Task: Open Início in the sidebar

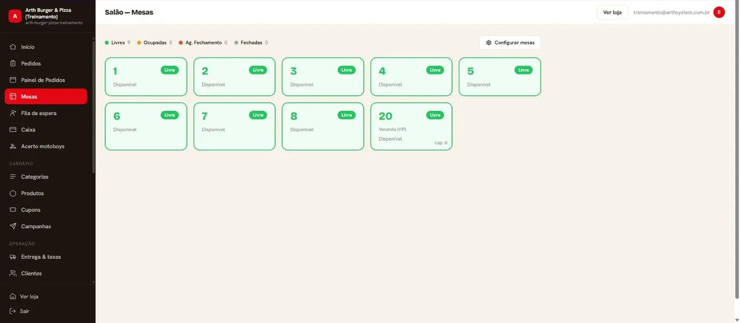Action: [x=46, y=47]
